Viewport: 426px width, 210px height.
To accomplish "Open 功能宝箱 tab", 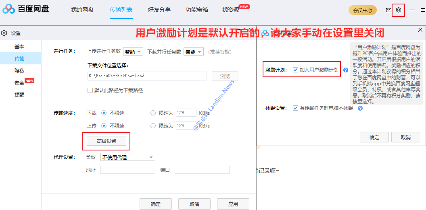I will (x=197, y=10).
